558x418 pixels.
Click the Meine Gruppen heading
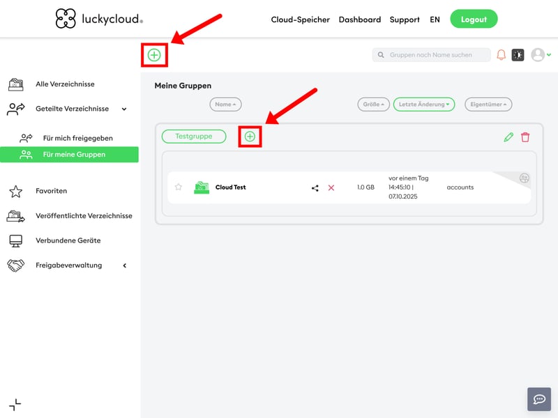(183, 86)
